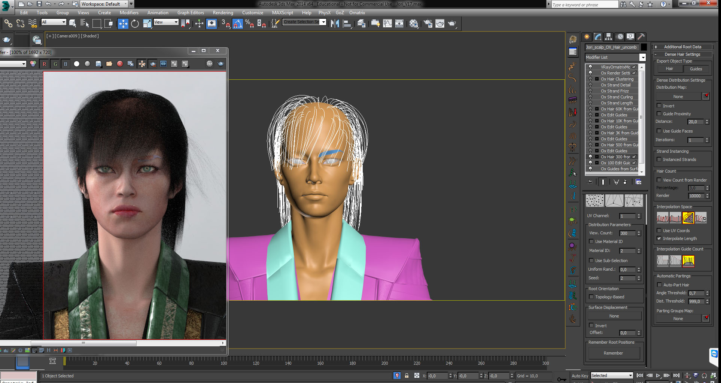Viewport: 721px width, 383px height.
Task: Clear the frame buffer image
Action: 120,64
